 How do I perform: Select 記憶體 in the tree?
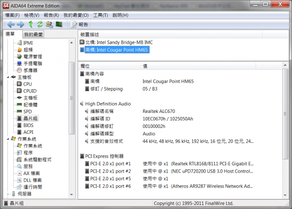click(31, 105)
